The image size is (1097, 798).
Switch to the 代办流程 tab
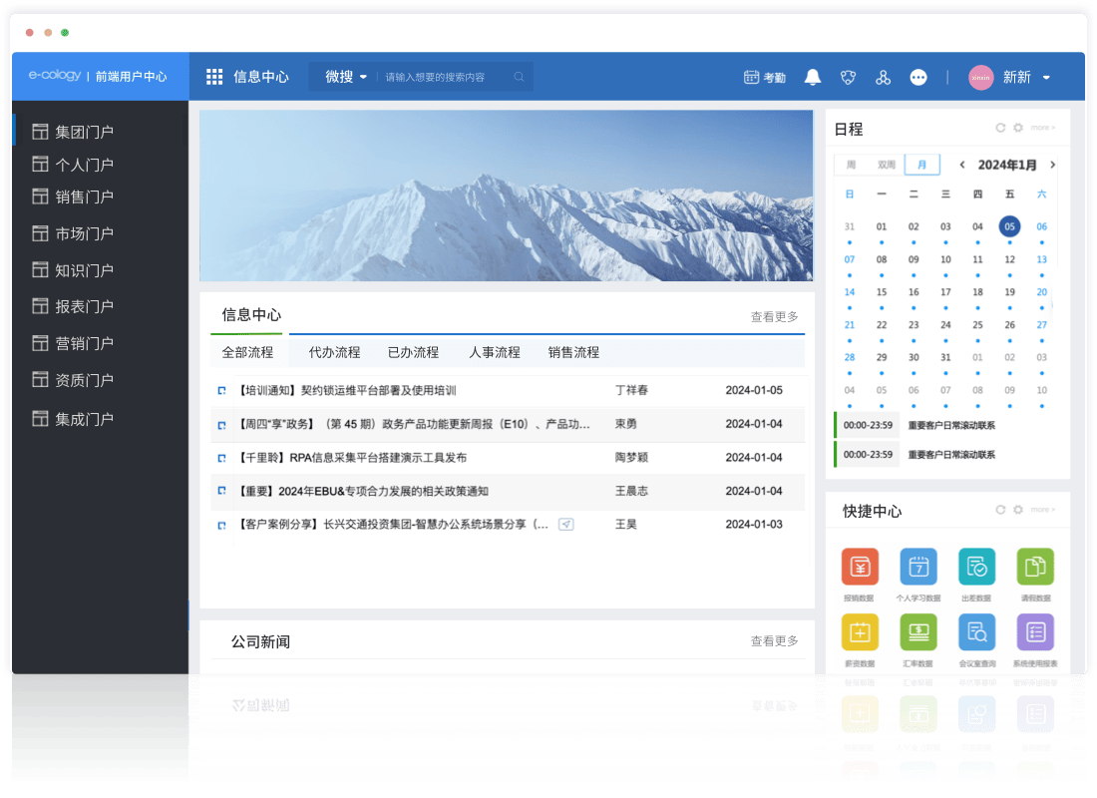(334, 352)
